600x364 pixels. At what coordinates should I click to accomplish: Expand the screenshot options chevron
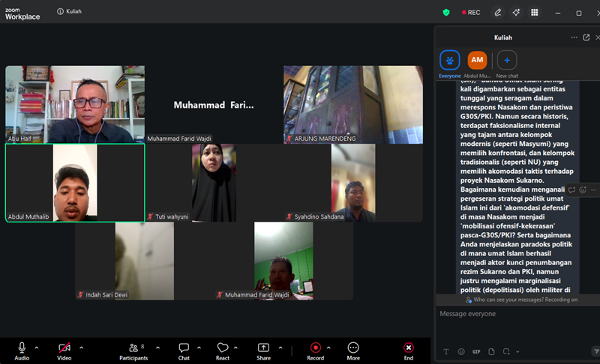[x=517, y=352]
